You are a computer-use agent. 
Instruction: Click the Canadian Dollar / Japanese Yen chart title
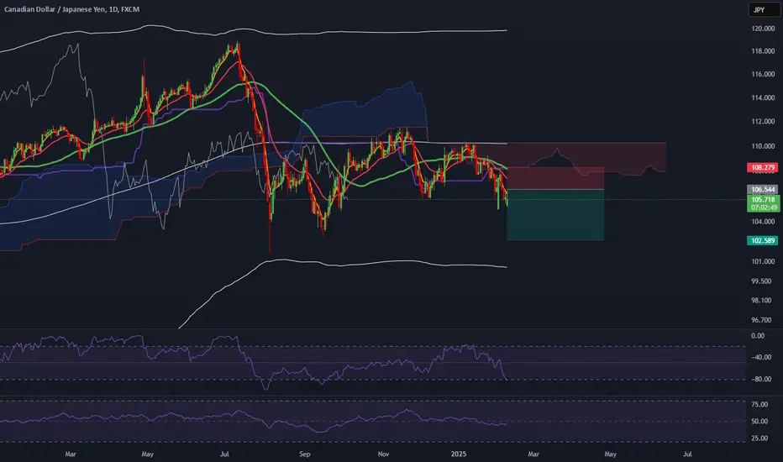(72, 9)
